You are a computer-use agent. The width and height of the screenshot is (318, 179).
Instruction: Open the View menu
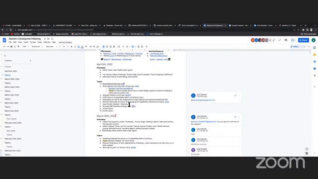coord(20,42)
